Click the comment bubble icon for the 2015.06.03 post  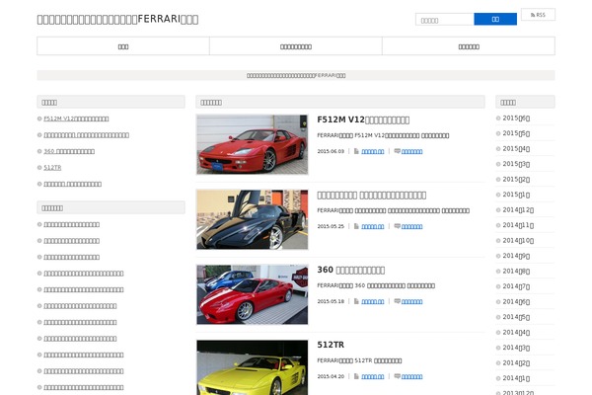[398, 151]
